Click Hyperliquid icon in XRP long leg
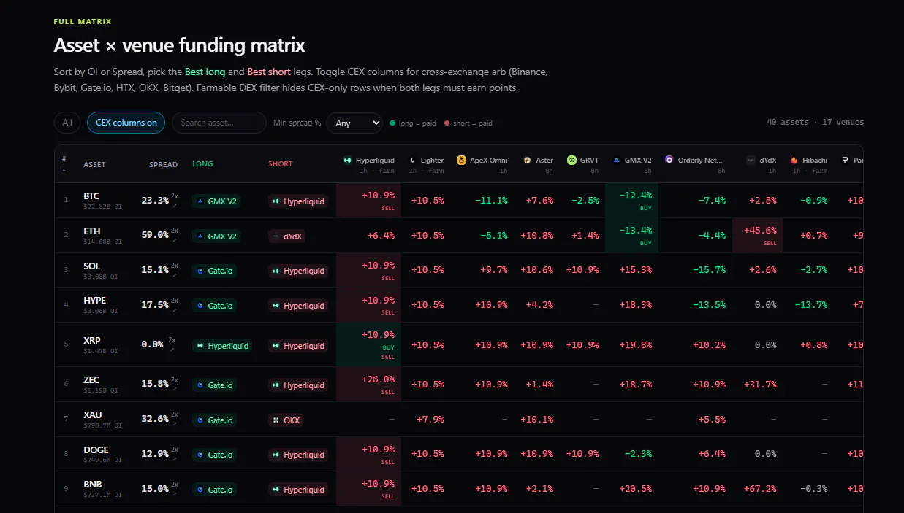 point(200,346)
